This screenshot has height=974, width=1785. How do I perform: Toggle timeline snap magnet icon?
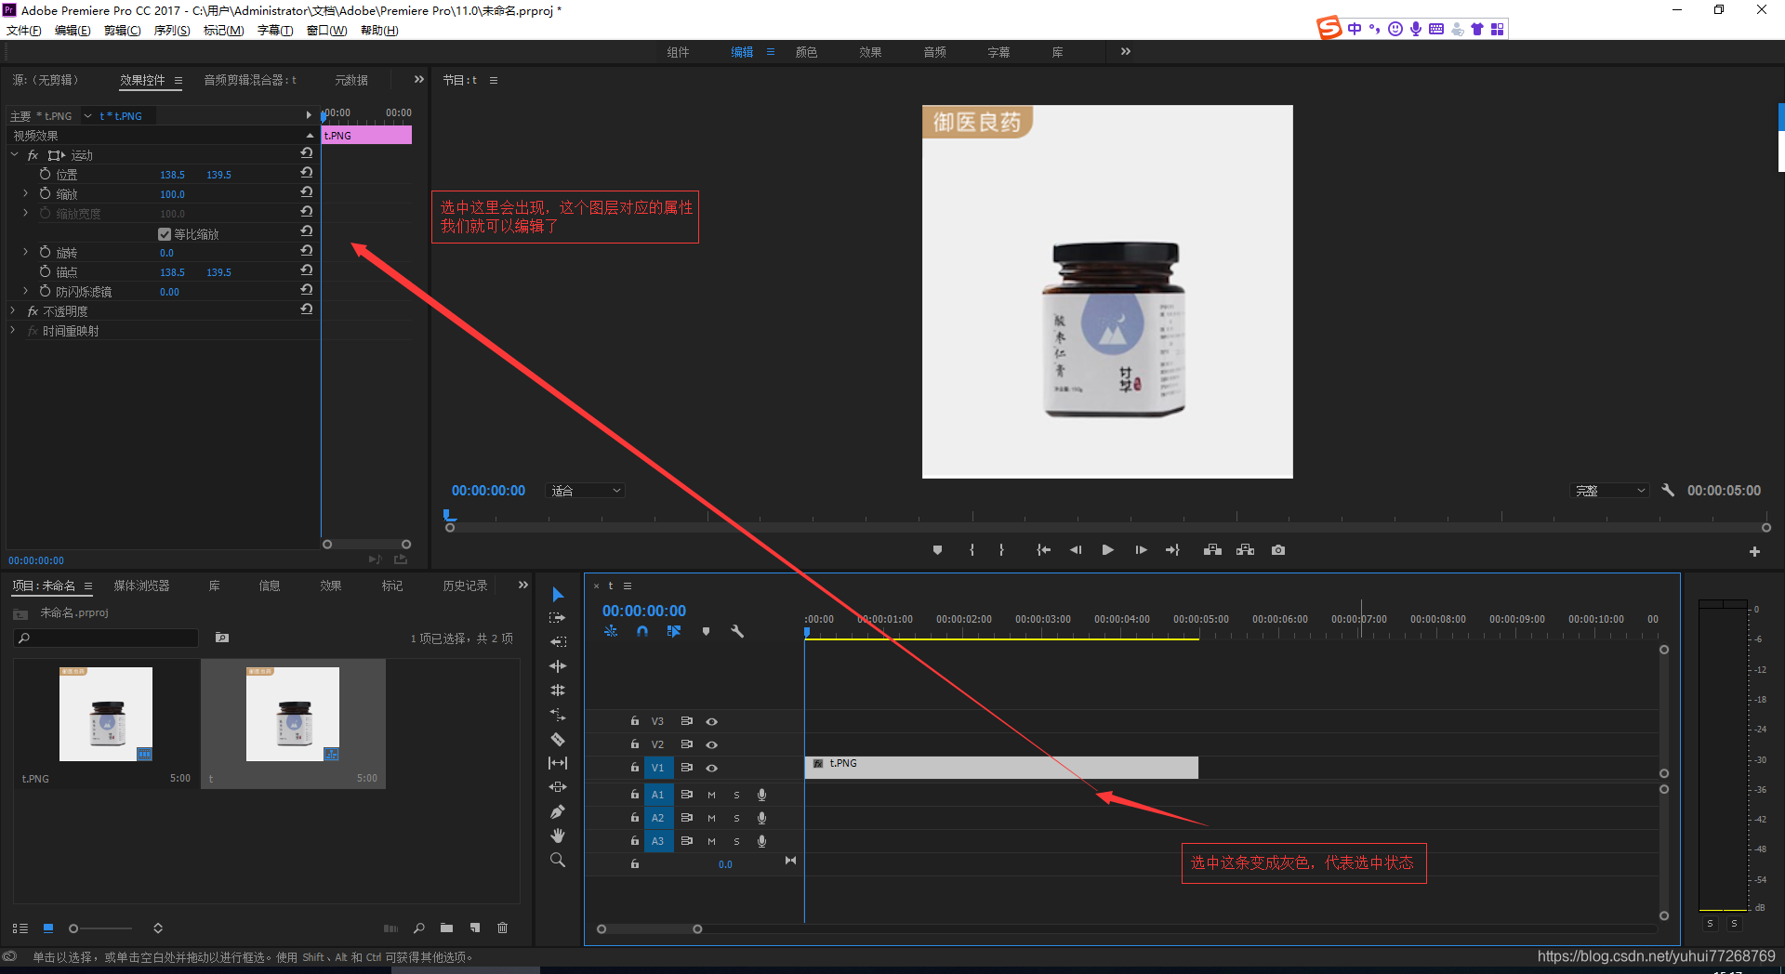pyautogui.click(x=642, y=632)
